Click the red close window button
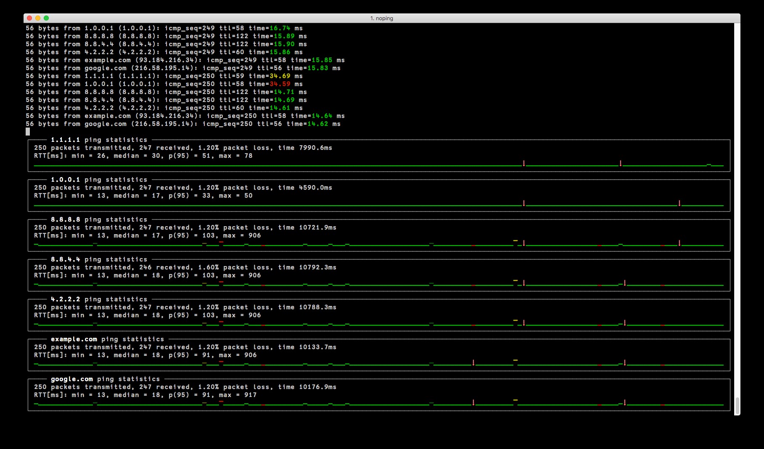 click(x=29, y=18)
